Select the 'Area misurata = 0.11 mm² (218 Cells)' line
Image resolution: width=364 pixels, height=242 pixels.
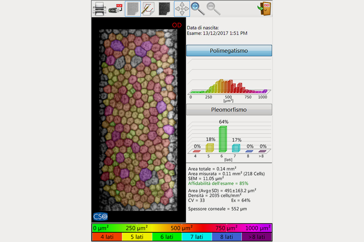[226, 174]
